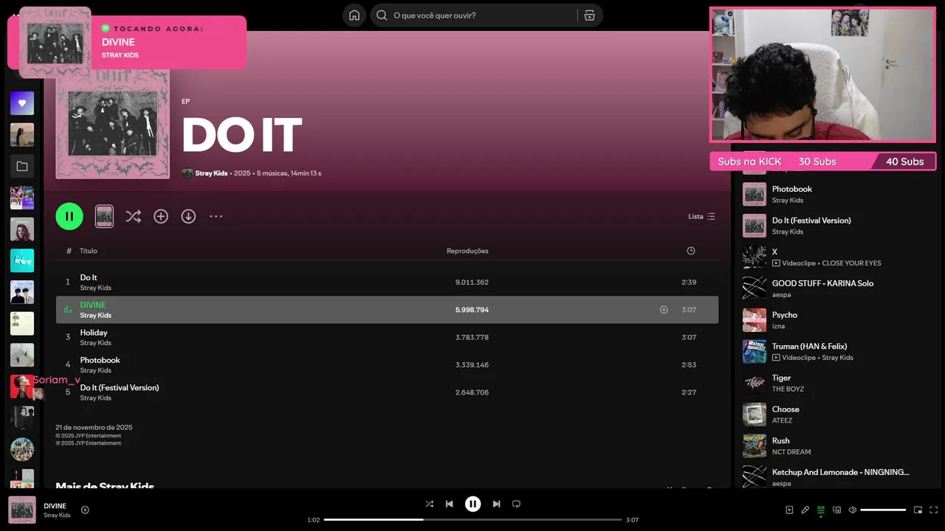Open the Browse icon in search bar
945x531 pixels.
click(x=589, y=15)
